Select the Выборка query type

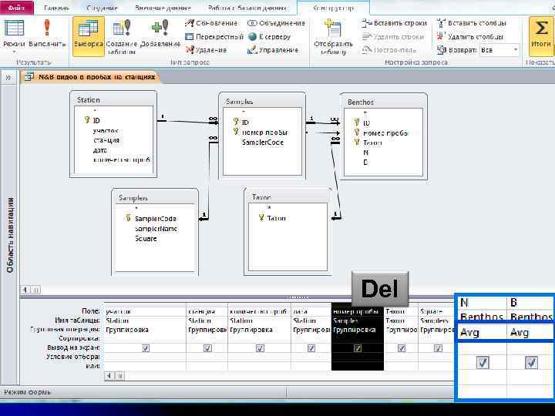89,36
